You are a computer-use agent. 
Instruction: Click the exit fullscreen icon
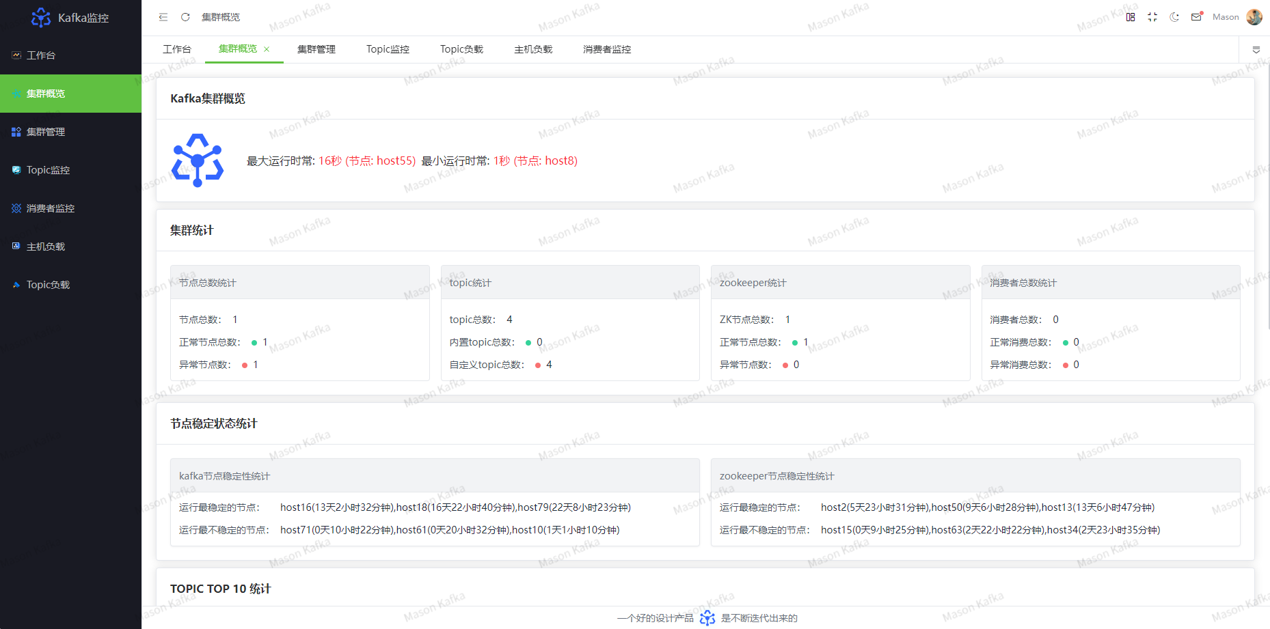1152,17
